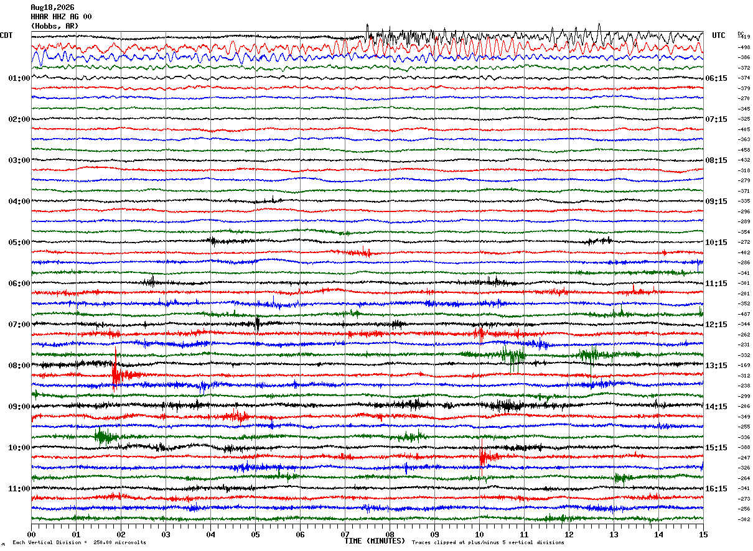753x551 pixels.
Task: Click the "11:00" CDT time label
Action: pos(19,489)
